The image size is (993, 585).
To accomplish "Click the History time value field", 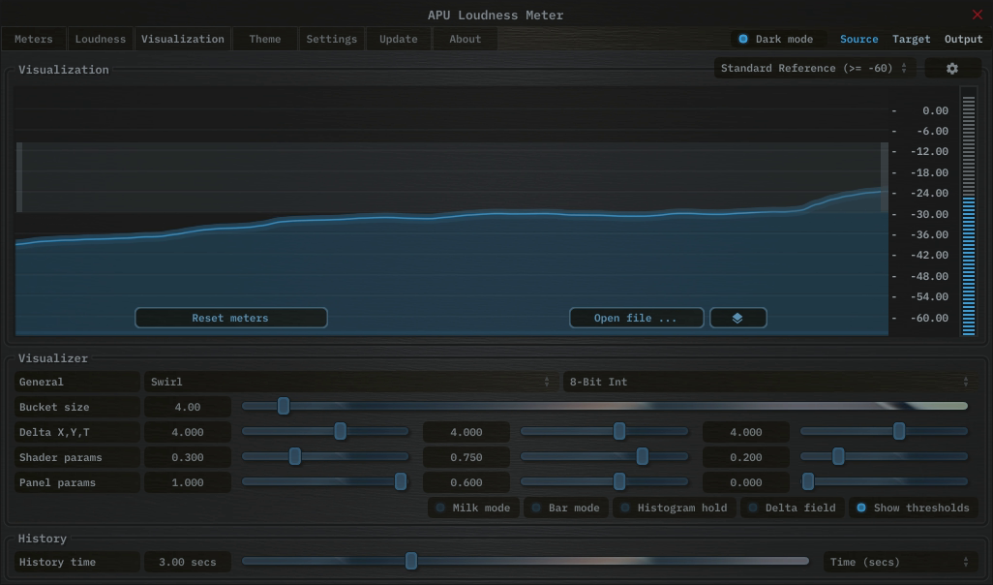I will pyautogui.click(x=187, y=562).
